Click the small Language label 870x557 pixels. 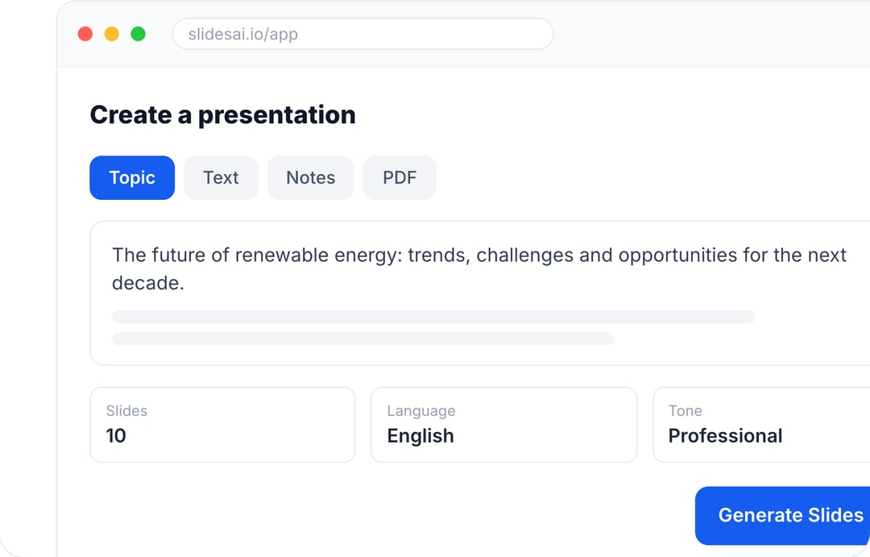coord(421,411)
